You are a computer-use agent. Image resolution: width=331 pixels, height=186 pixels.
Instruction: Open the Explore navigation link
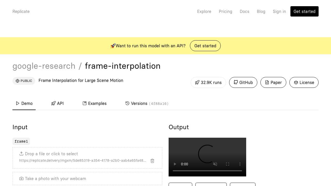tap(204, 11)
